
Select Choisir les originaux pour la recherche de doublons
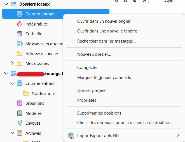[x=124, y=123]
